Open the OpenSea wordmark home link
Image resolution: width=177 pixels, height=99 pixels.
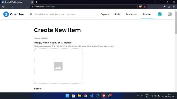[x=17, y=14]
